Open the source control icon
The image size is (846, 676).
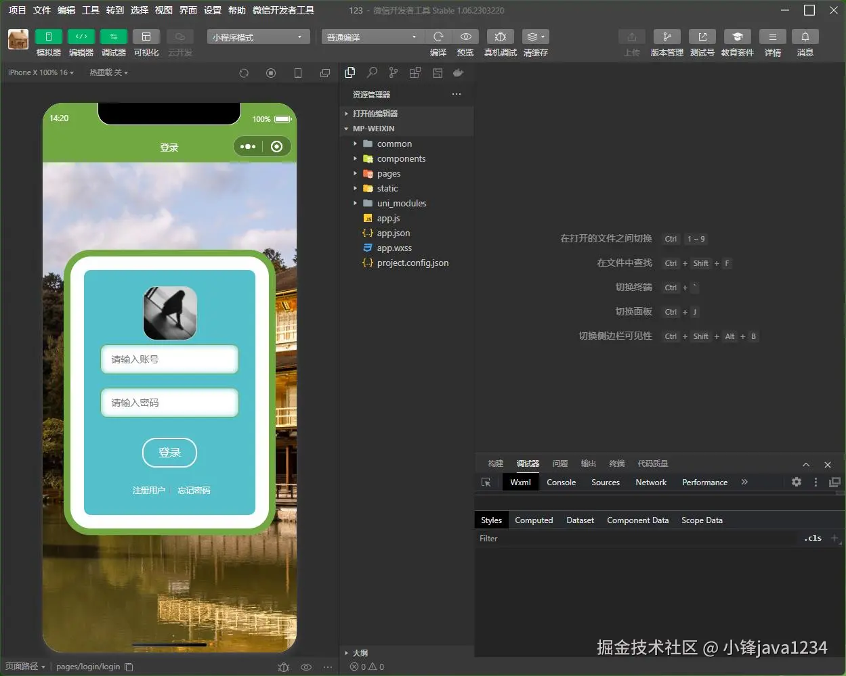(394, 73)
